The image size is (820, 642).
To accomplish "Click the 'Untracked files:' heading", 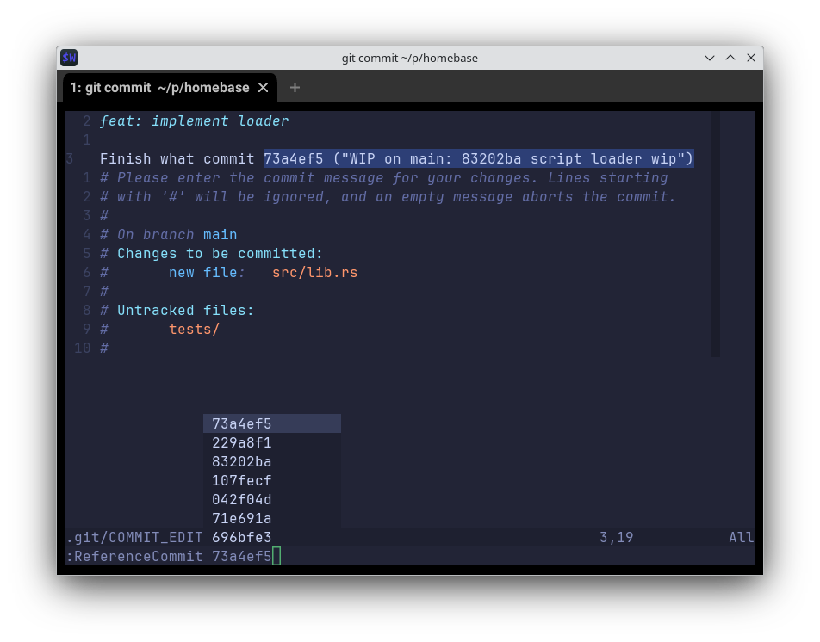I will point(185,311).
